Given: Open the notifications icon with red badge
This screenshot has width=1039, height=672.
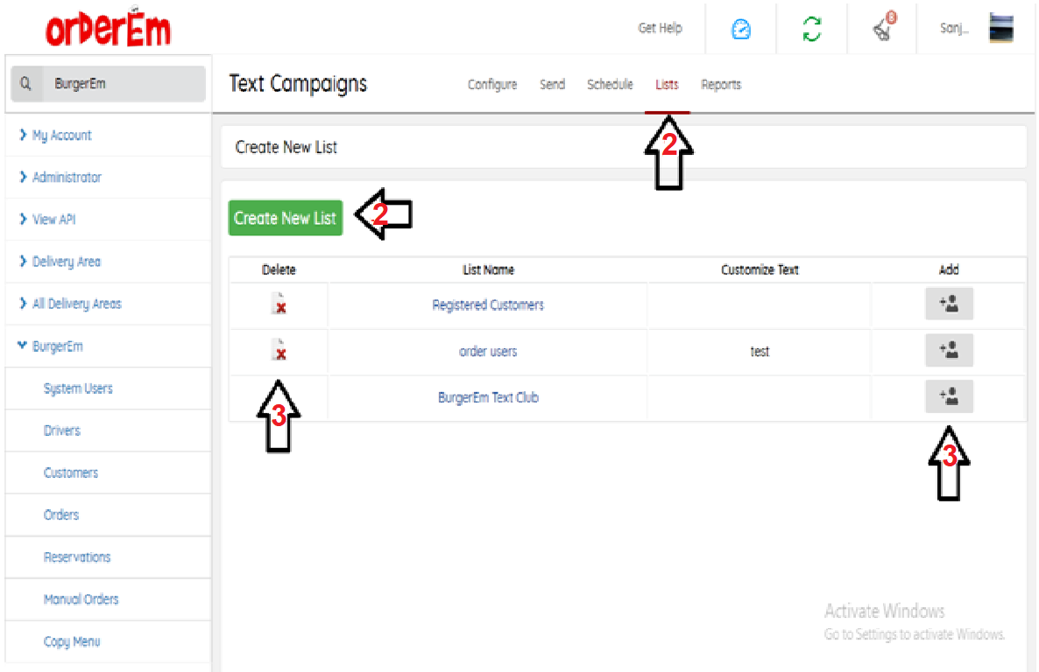Looking at the screenshot, I should pyautogui.click(x=883, y=28).
